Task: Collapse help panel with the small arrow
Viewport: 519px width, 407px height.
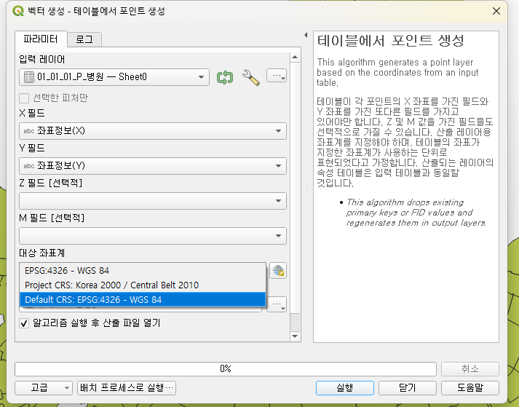Action: (x=306, y=35)
